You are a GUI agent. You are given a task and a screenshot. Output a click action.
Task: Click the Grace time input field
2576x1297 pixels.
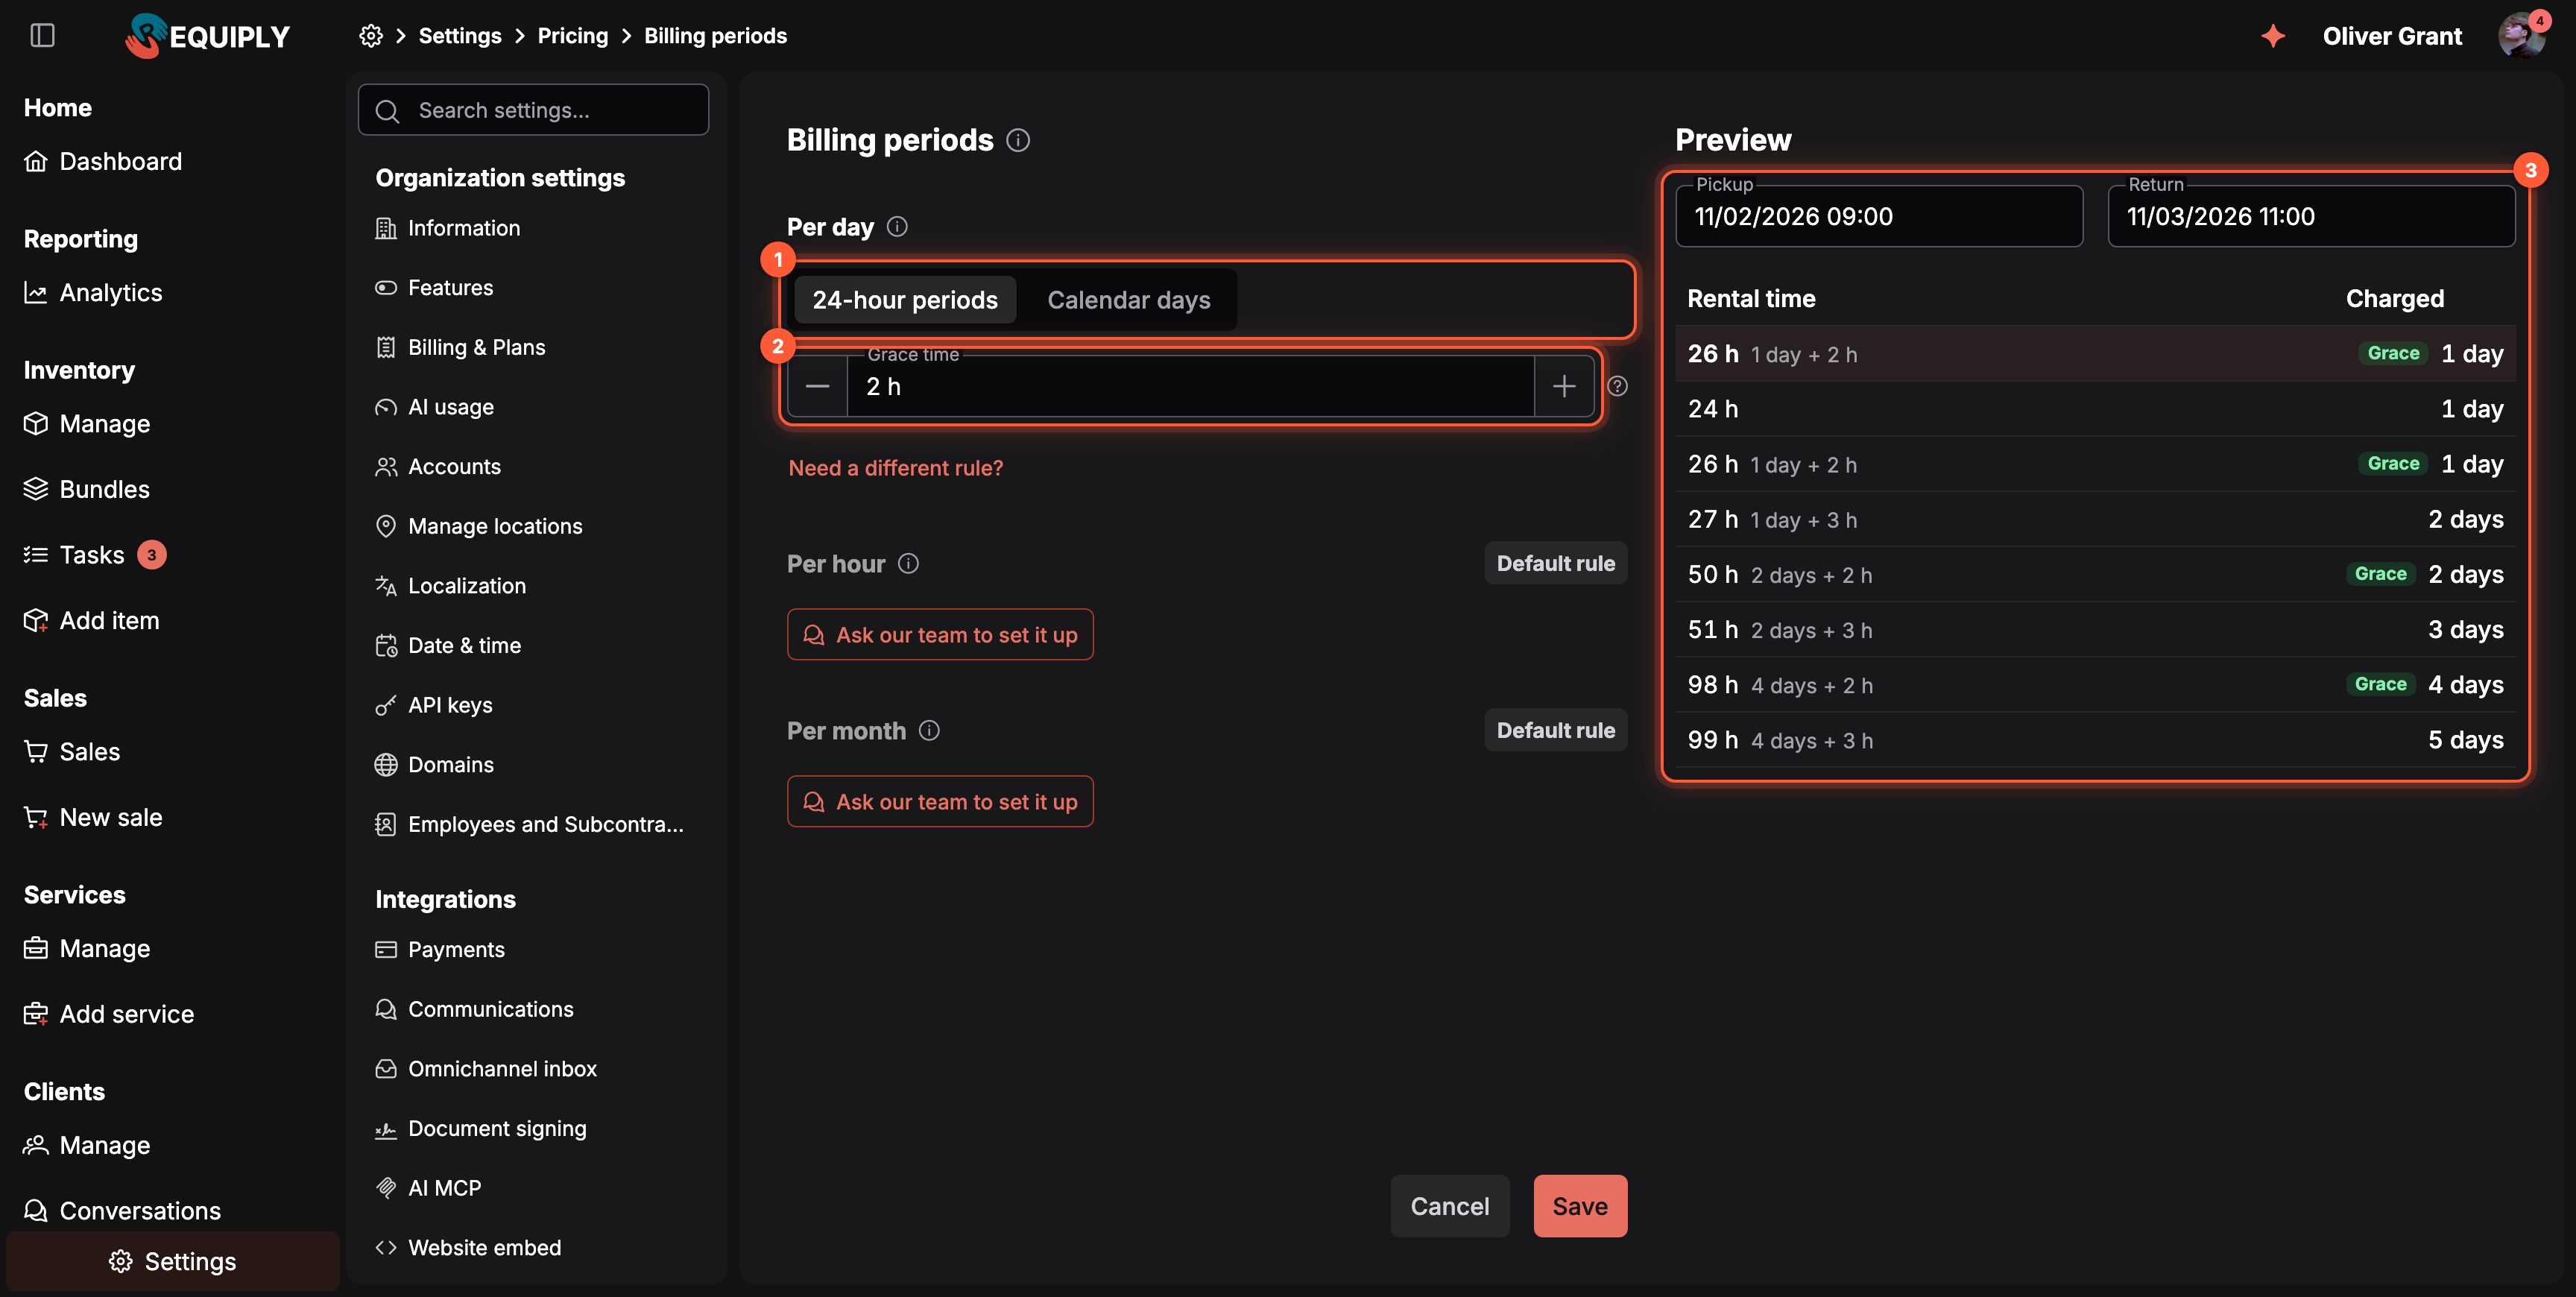pyautogui.click(x=1190, y=386)
